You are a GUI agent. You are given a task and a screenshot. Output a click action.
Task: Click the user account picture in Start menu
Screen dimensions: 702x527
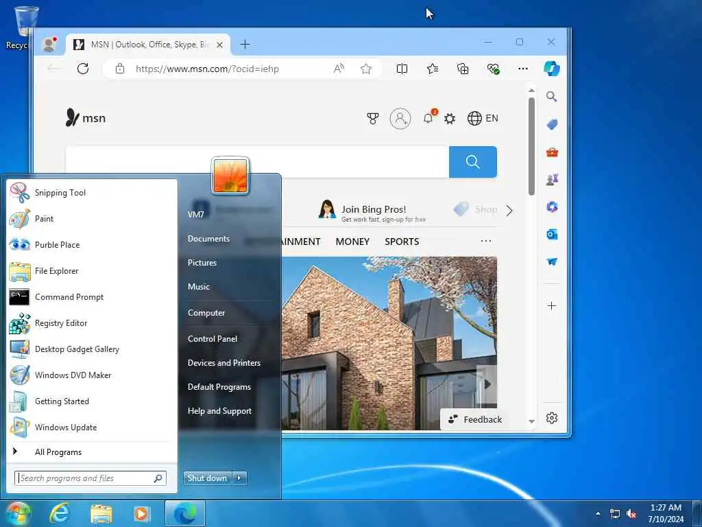pyautogui.click(x=230, y=176)
